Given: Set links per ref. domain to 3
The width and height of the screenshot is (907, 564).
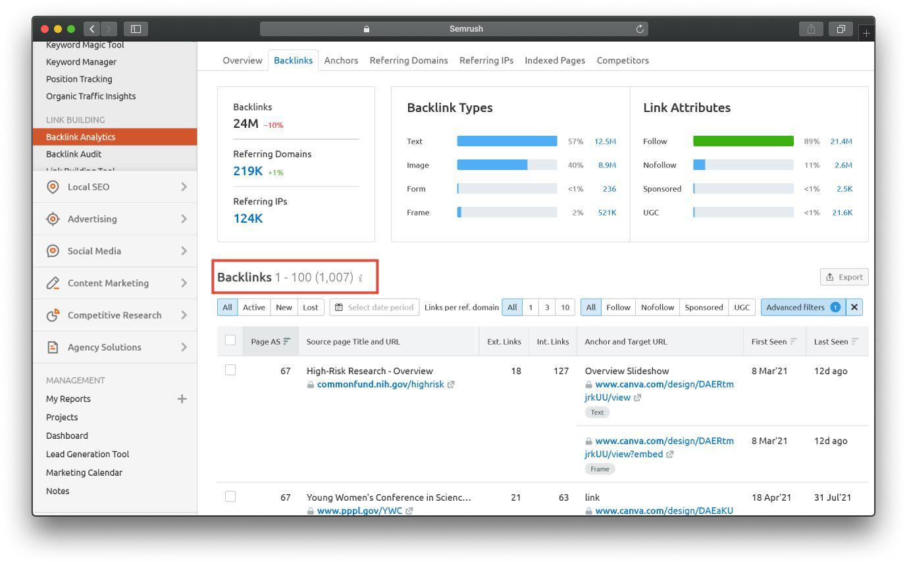Looking at the screenshot, I should [x=546, y=307].
